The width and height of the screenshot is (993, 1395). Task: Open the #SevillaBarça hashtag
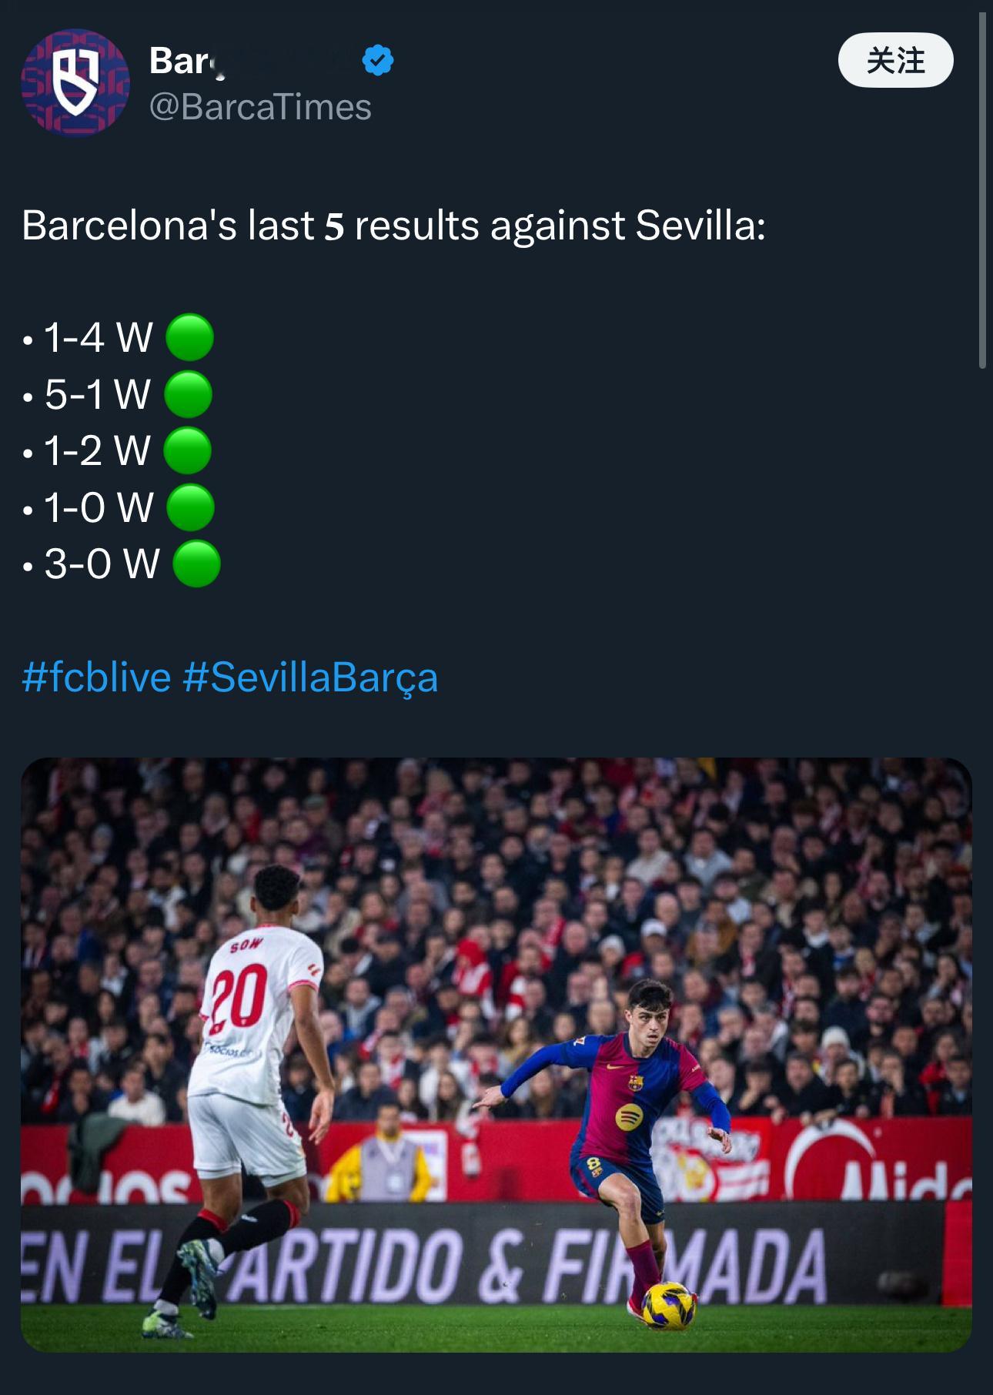[x=310, y=677]
